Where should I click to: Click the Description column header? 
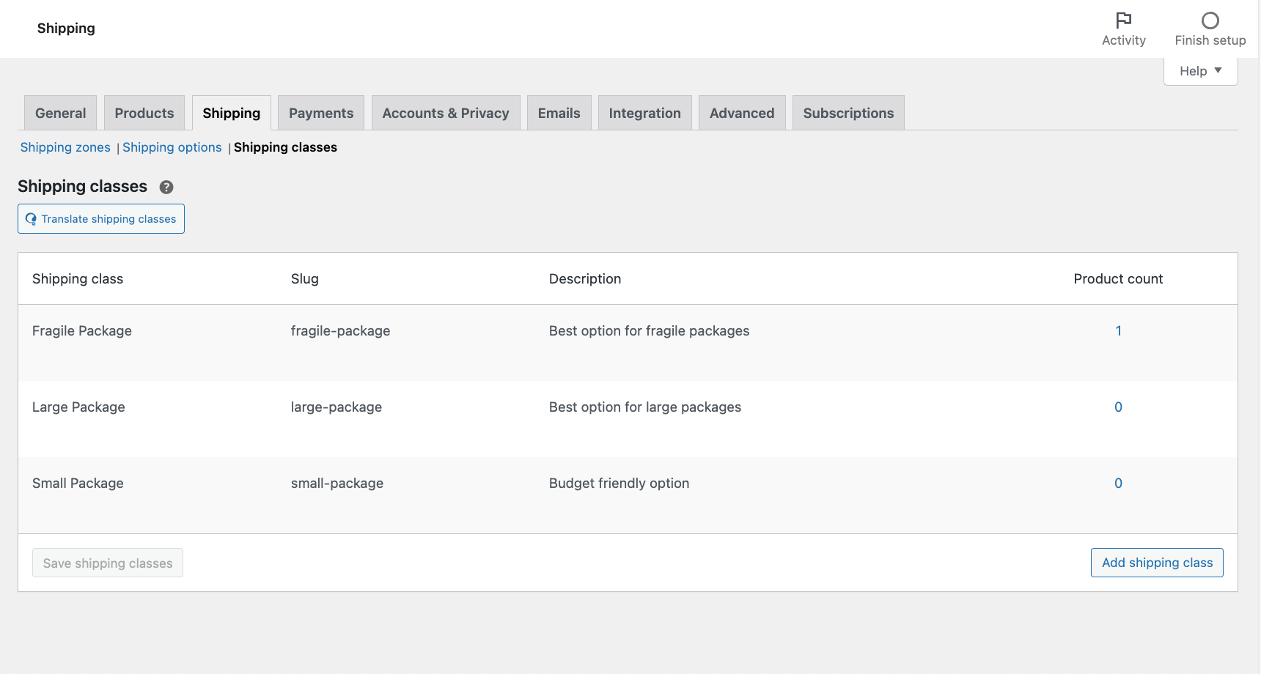click(x=585, y=279)
